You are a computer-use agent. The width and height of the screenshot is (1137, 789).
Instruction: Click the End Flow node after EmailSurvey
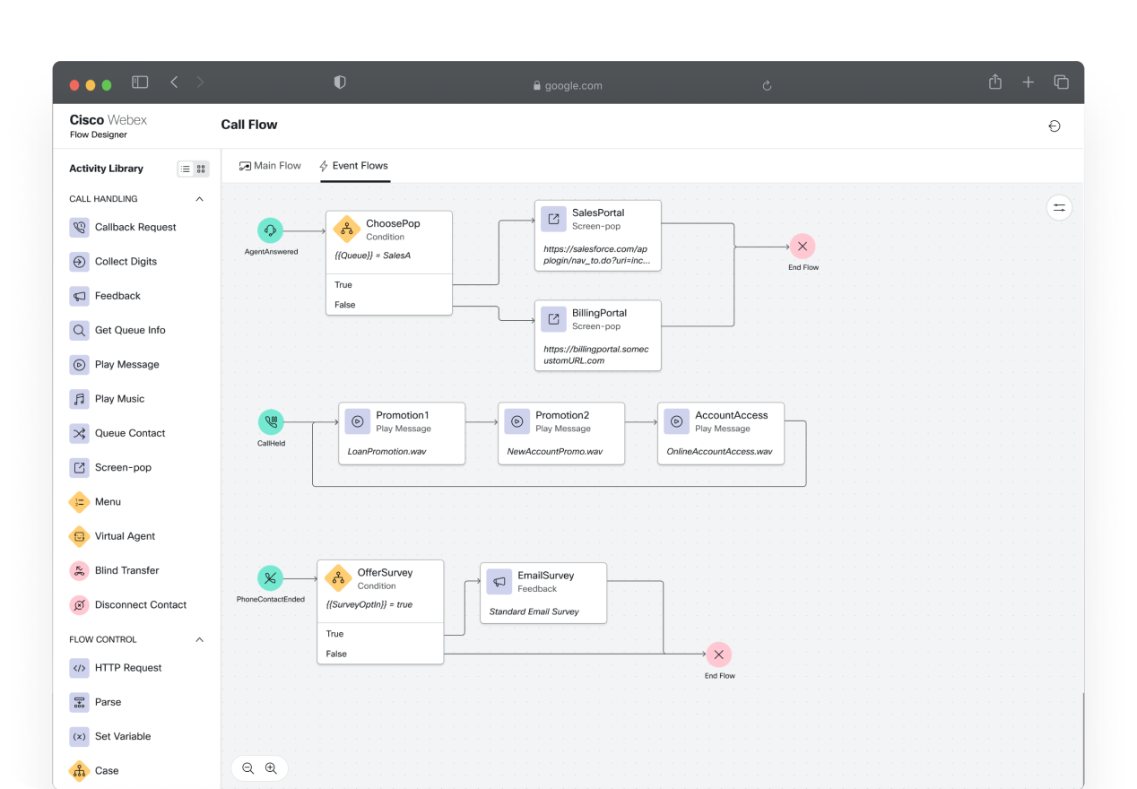718,655
